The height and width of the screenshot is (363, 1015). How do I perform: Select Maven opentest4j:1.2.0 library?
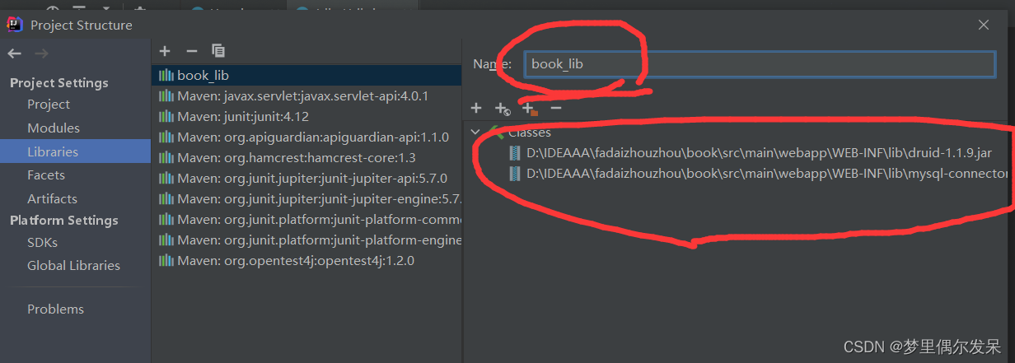[x=306, y=261]
